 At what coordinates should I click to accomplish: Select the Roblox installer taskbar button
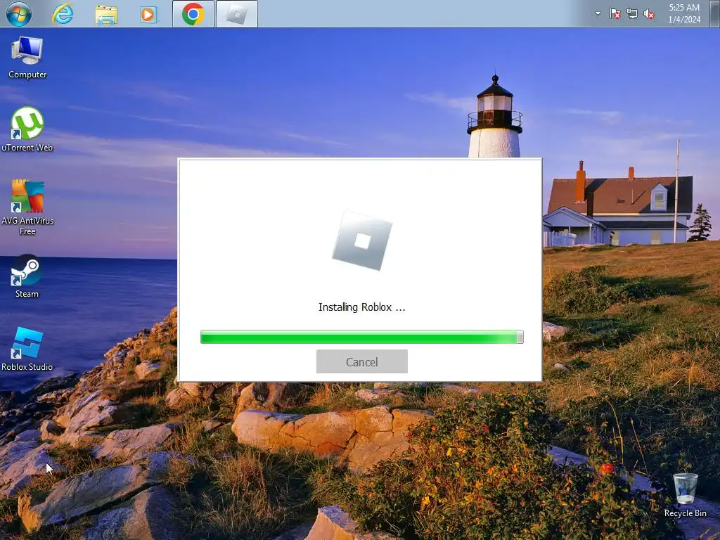pyautogui.click(x=236, y=14)
